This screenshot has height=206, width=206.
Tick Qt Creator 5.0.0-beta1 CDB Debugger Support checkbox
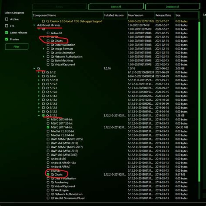pos(43,21)
